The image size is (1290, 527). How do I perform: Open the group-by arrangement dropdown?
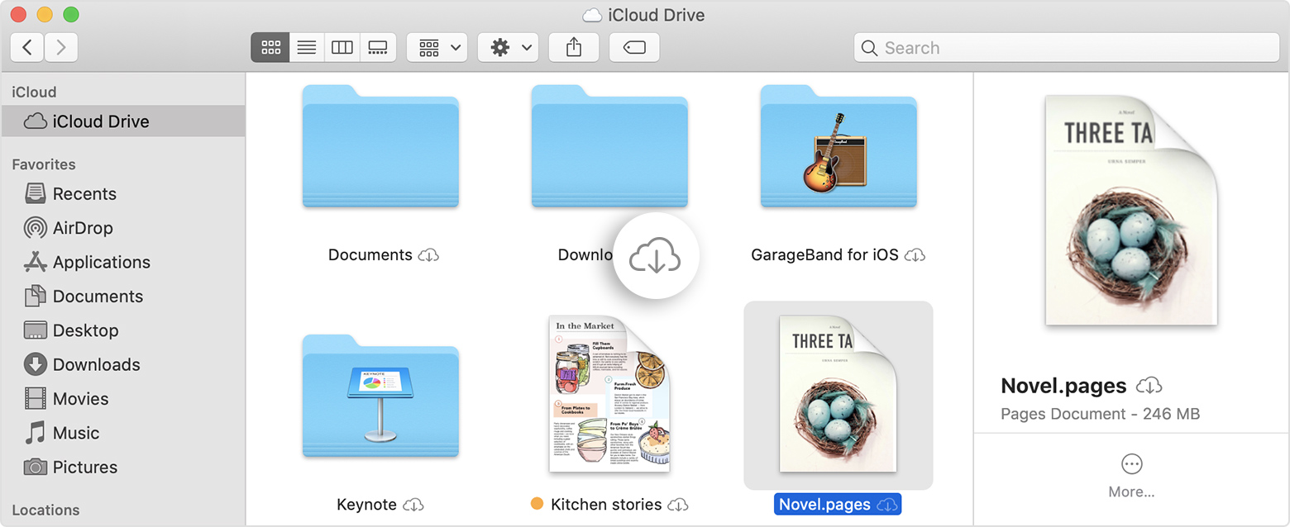437,48
